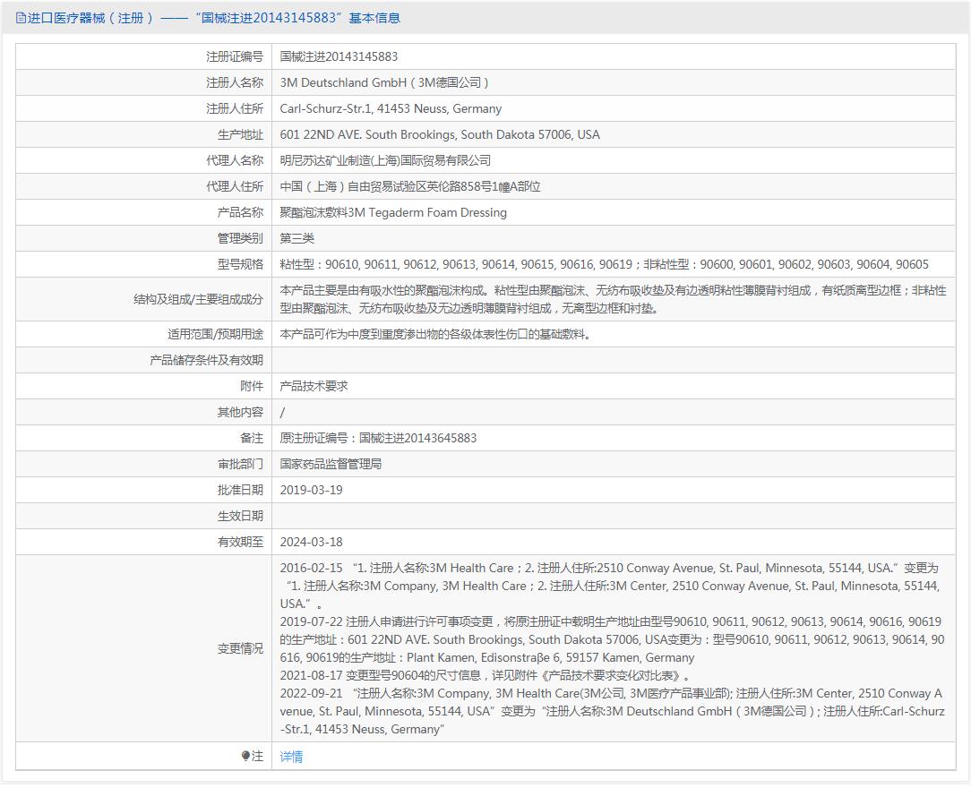
Task: Click the description starting 本产品主要是由有吸水性的聚酯泡沫构成
Action: click(x=613, y=300)
